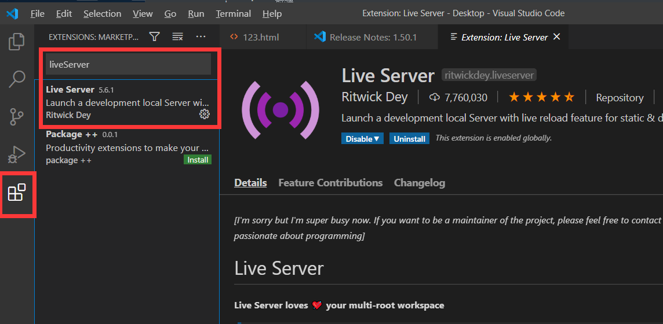The width and height of the screenshot is (663, 324).
Task: Open the Extensions view icon
Action: pos(17,192)
